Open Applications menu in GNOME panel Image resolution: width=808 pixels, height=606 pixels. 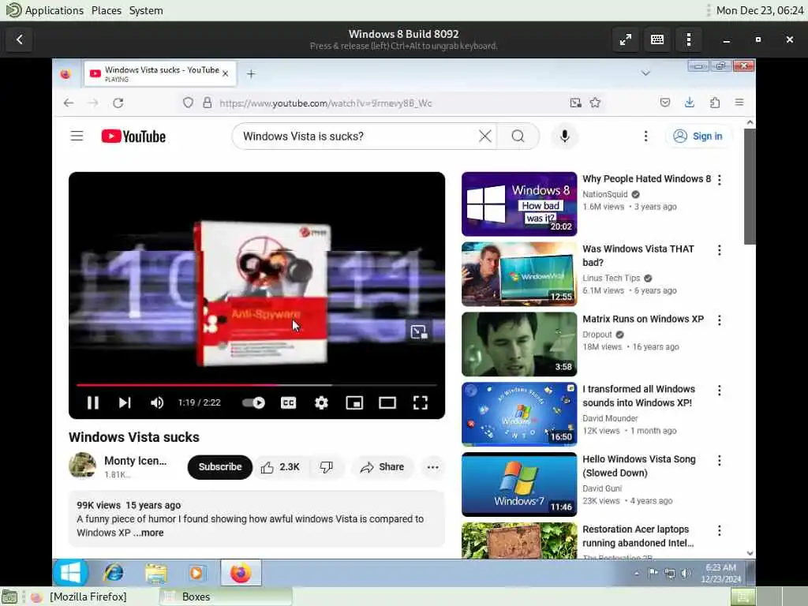[54, 10]
